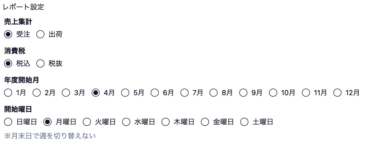The width and height of the screenshot is (366, 145).
Task: Select 土曜日 as week start day
Action: [244, 122]
